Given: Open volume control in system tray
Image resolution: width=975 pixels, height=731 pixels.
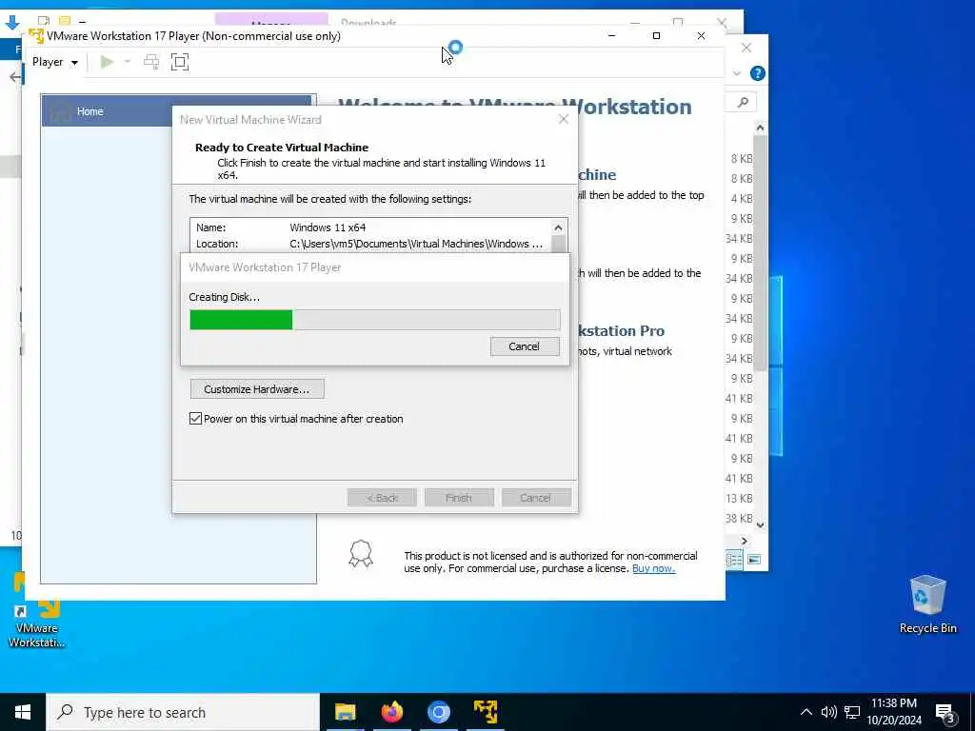Looking at the screenshot, I should (829, 712).
